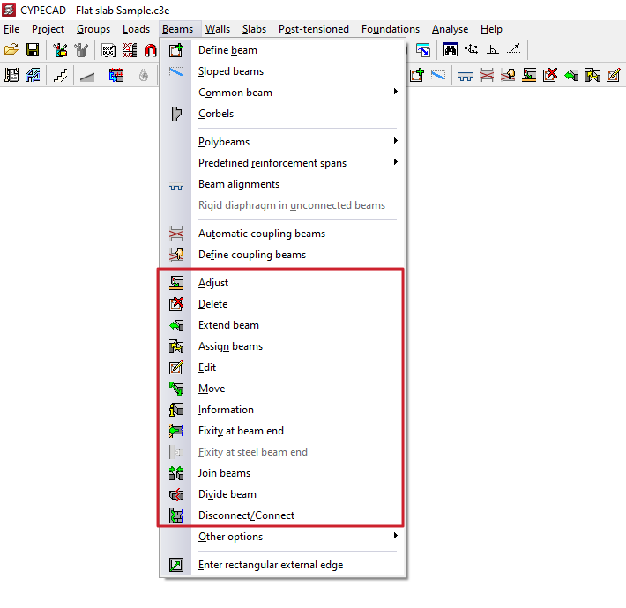626x608 pixels.
Task: Click the staircase toolbar icon
Action: tap(60, 75)
